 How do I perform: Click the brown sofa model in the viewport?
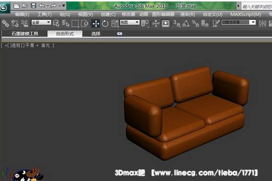click(185, 113)
